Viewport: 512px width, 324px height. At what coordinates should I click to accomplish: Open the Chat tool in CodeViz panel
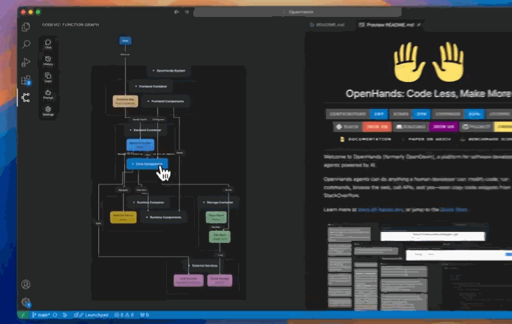coord(48,43)
